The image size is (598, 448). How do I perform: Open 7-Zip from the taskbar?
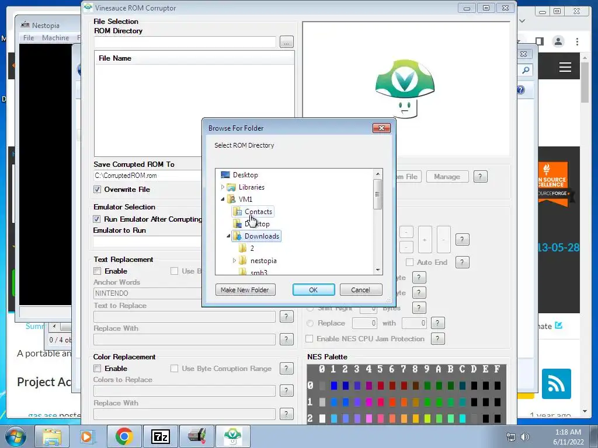click(x=160, y=436)
